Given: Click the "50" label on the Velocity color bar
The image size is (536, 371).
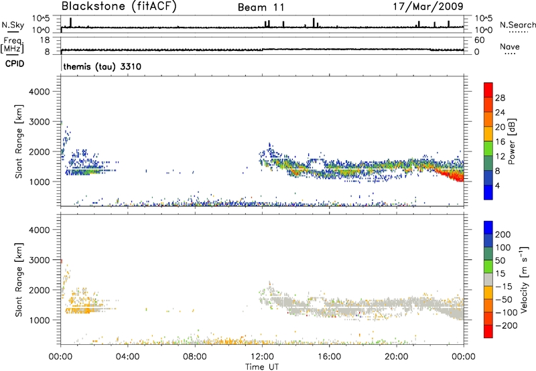Looking at the screenshot, I should click(x=500, y=261).
